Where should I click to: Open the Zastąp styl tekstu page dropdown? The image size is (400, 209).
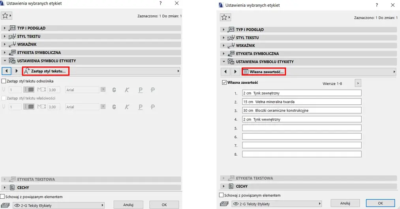101,71
